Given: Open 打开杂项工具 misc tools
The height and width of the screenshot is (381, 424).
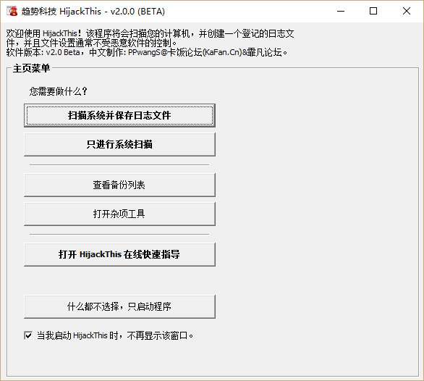Looking at the screenshot, I should tap(119, 214).
